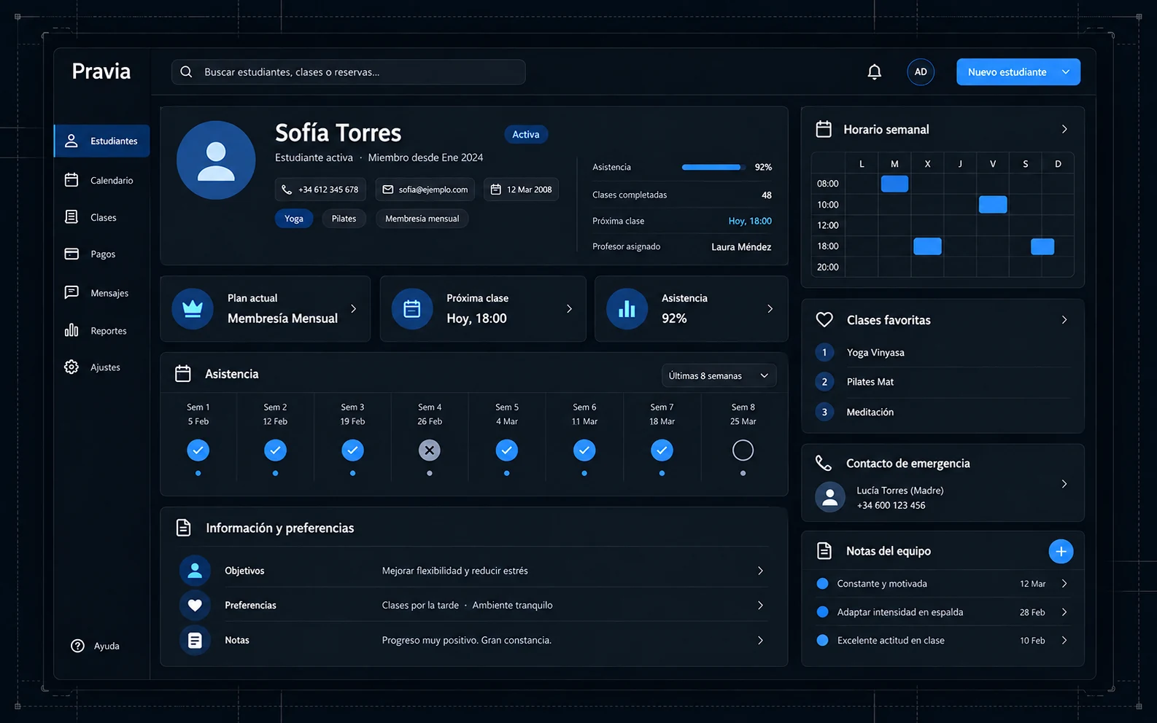Click the phone icon beside Contacto de emergencia
The width and height of the screenshot is (1157, 723).
coord(824,463)
